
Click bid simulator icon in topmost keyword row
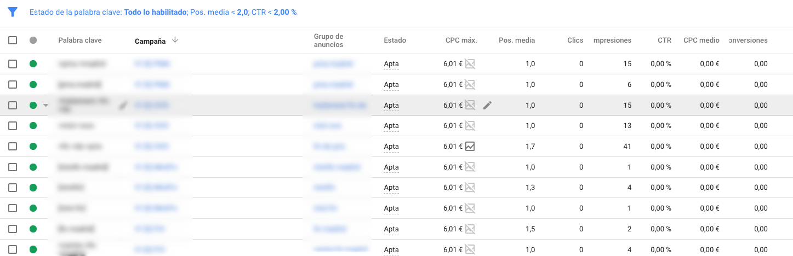point(470,64)
